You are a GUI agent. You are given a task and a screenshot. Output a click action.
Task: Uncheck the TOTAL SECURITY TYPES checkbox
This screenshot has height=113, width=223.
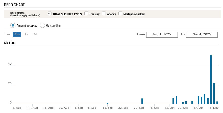click(x=50, y=14)
